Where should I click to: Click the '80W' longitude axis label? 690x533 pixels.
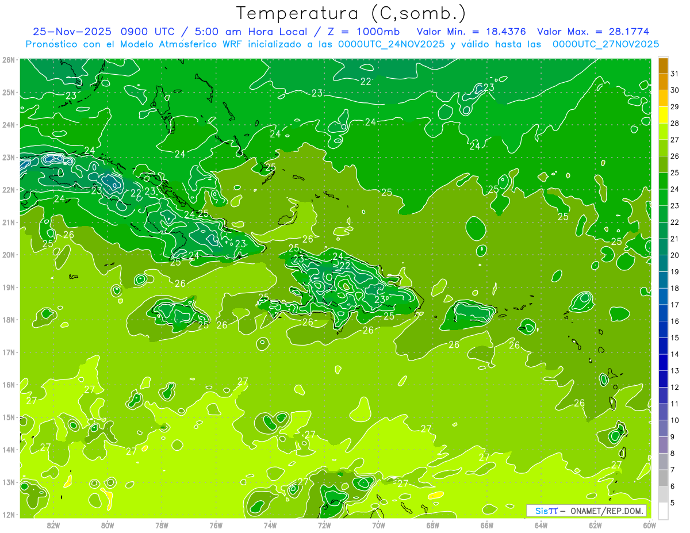click(x=108, y=525)
